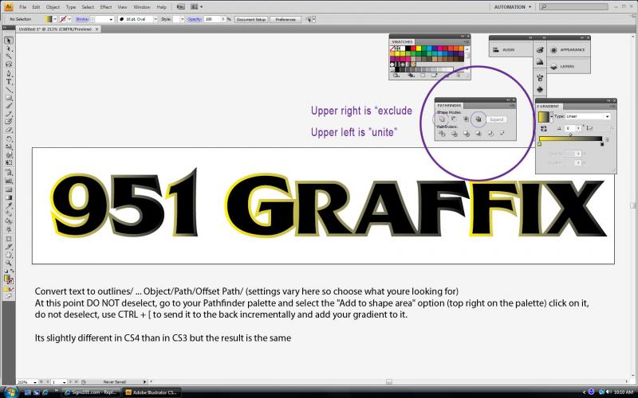This screenshot has width=638, height=398.
Task: Select the Gradient tool in toolbox
Action: point(9,197)
